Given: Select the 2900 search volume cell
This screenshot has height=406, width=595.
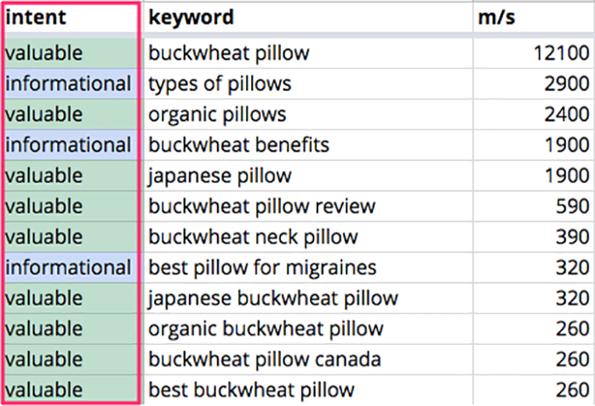Looking at the screenshot, I should click(x=534, y=84).
